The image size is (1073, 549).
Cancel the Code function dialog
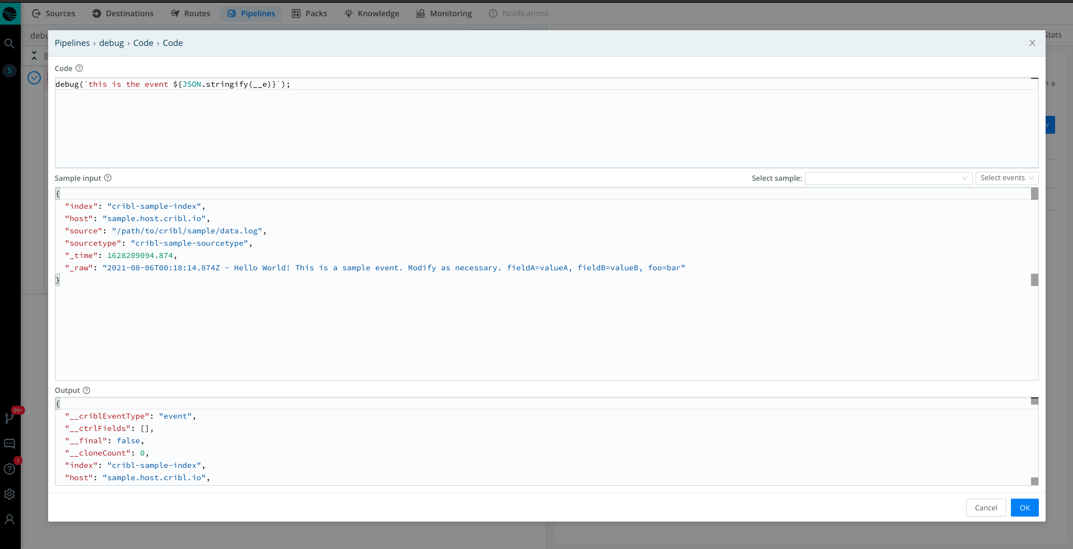point(986,508)
